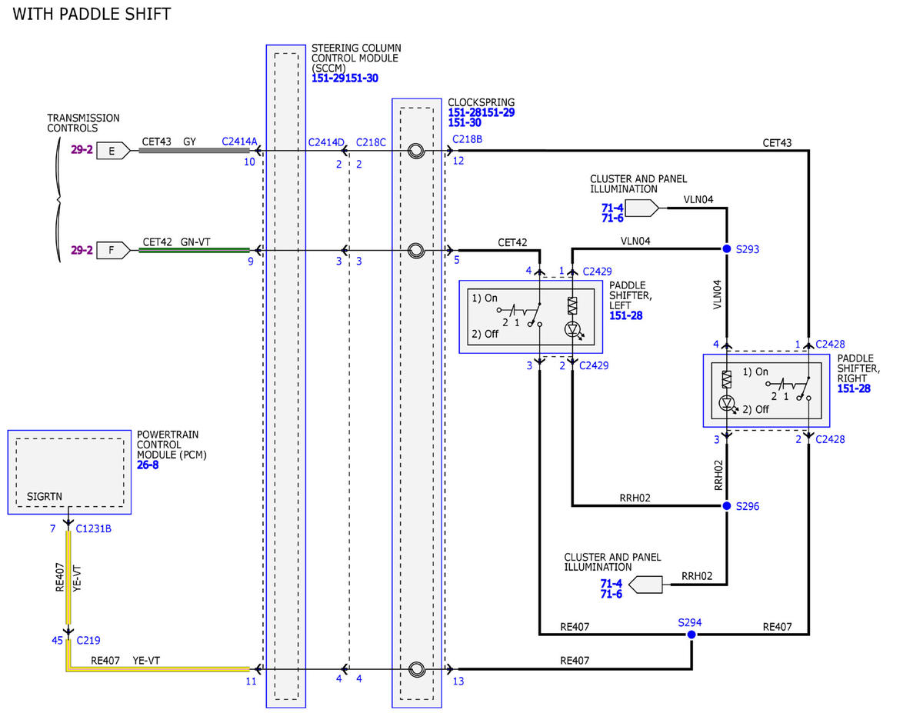Open the 26-8 reference for the PCM
923x713 pixels.
(148, 465)
